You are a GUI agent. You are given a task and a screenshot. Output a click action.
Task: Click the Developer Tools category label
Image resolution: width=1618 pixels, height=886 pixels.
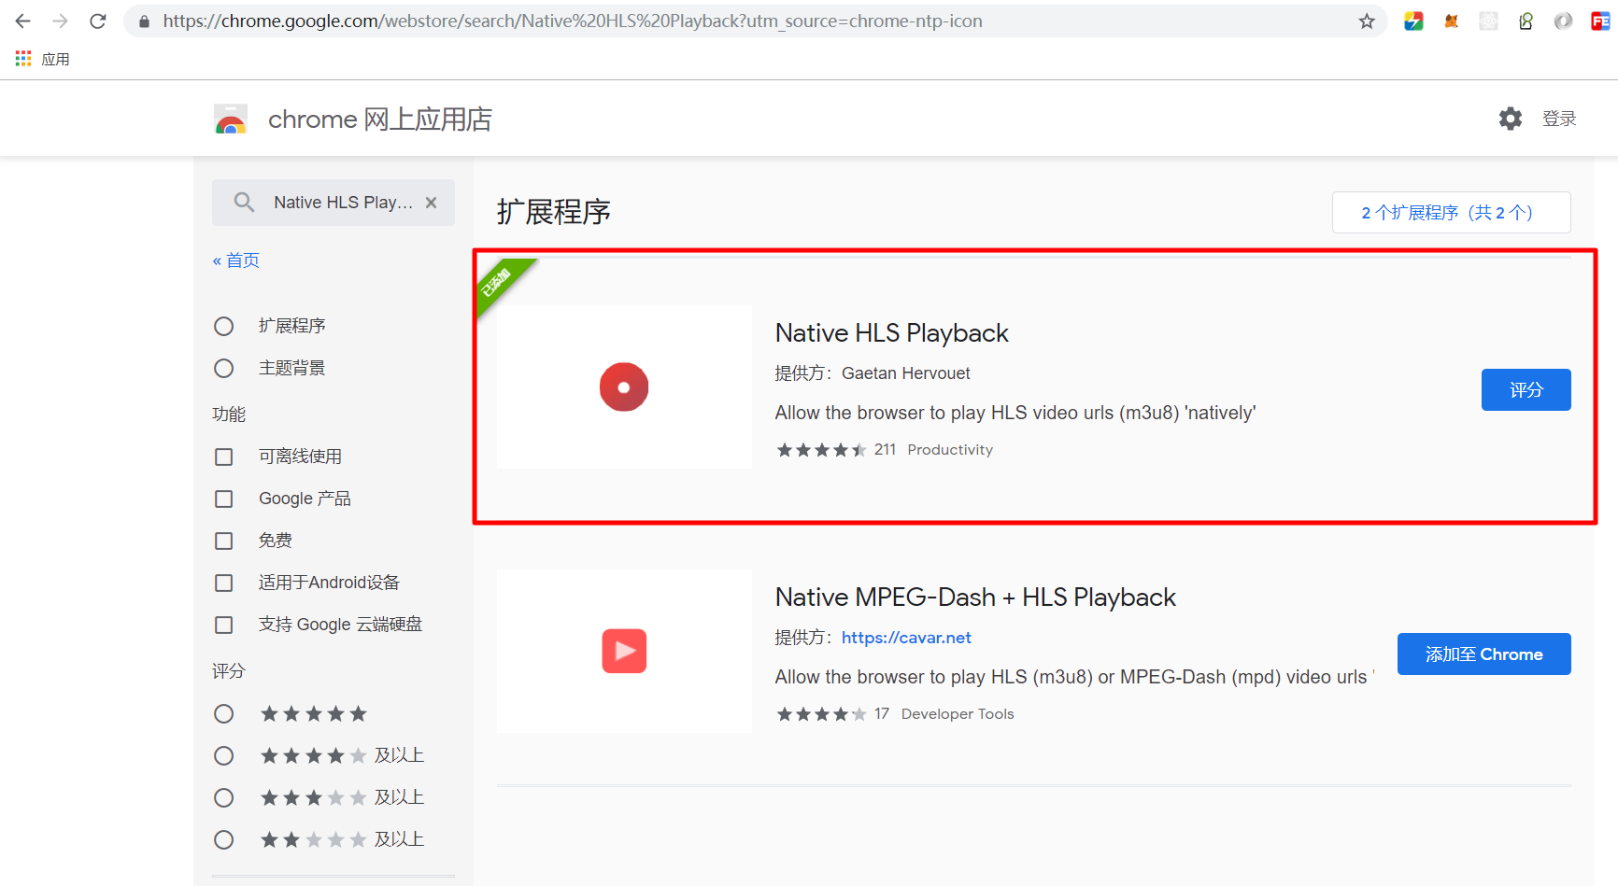pyautogui.click(x=958, y=714)
